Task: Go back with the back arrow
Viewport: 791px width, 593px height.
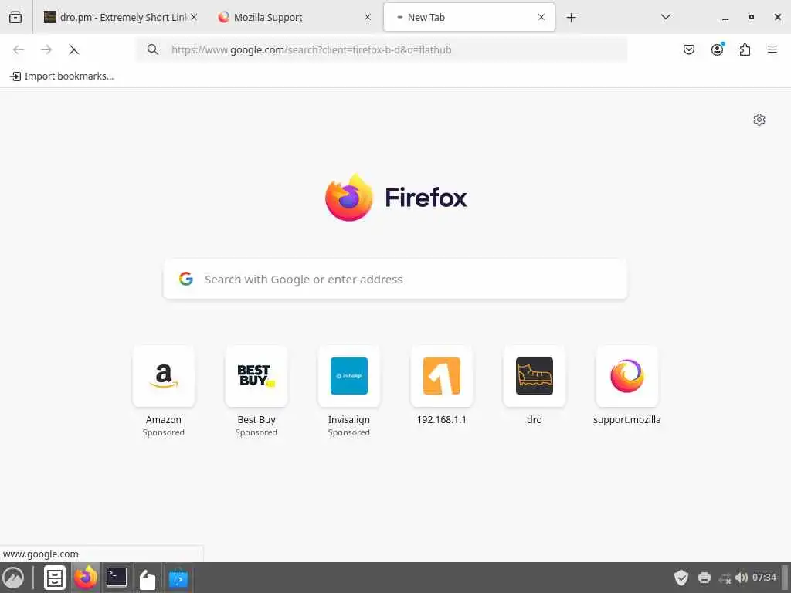Action: point(19,49)
